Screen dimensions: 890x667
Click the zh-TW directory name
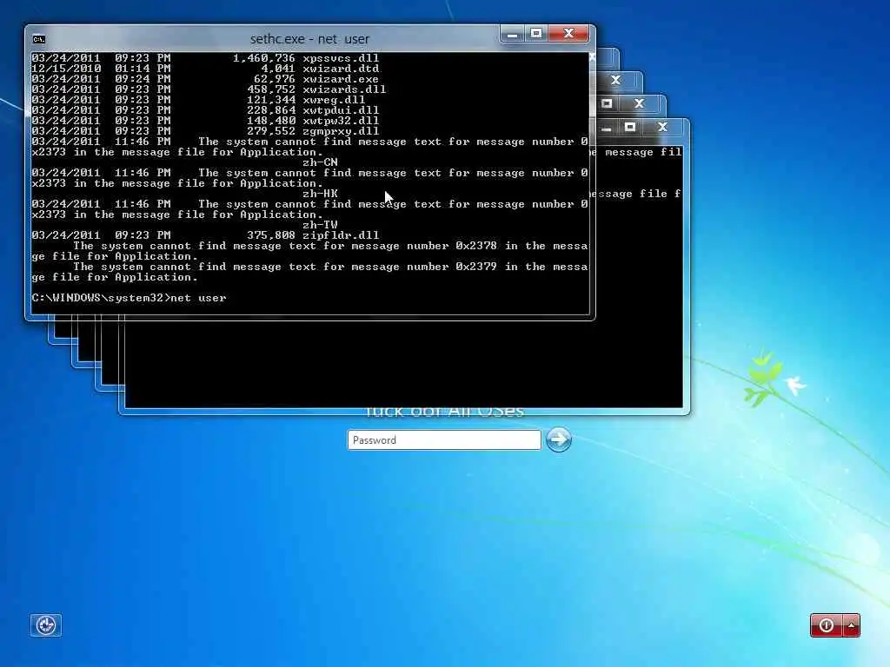[320, 225]
